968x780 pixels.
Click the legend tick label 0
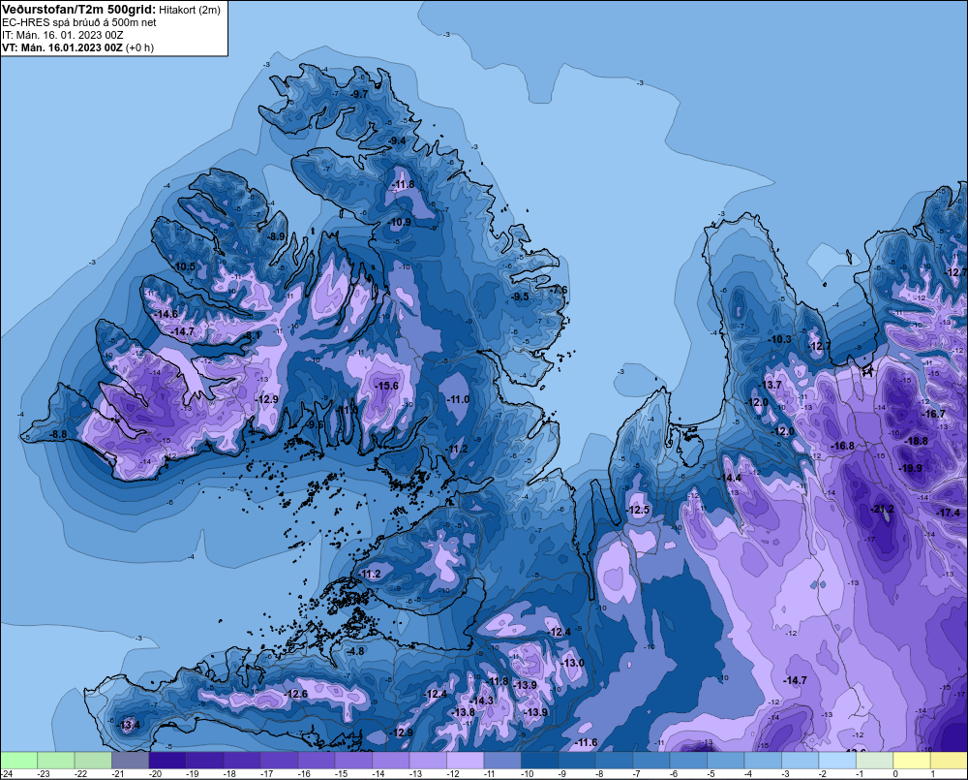pyautogui.click(x=895, y=774)
